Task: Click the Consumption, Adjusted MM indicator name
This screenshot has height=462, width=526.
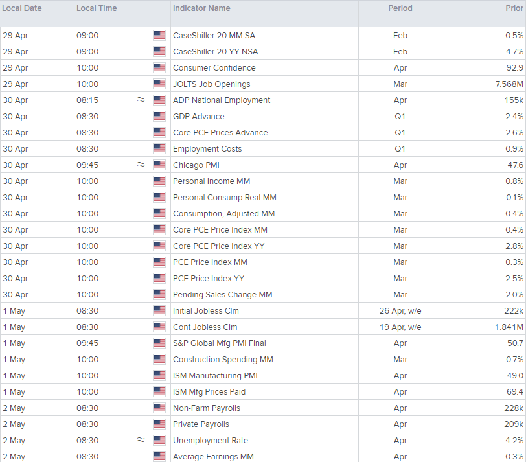Action: (223, 214)
